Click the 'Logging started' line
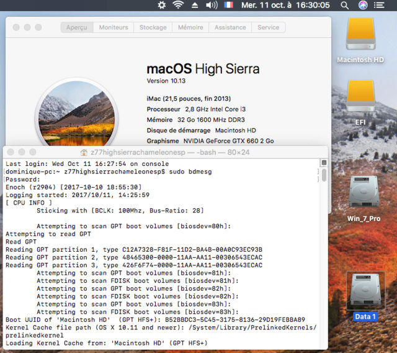Viewport: 397px width, 353px height. (78, 195)
